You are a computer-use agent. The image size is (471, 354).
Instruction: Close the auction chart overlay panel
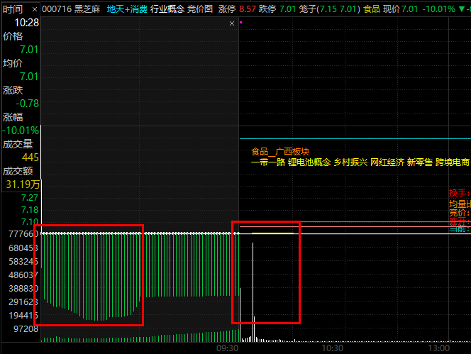231,23
